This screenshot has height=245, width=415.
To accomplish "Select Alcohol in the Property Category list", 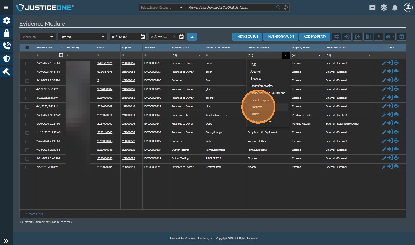I will pyautogui.click(x=256, y=72).
